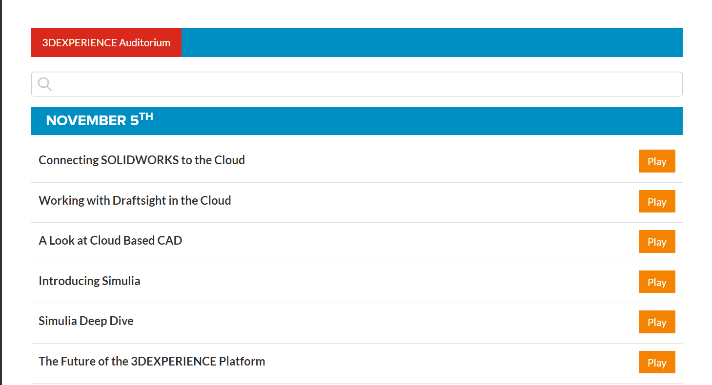Click the 'A Look at Cloud Based CAD' title
Screen dimensions: 712x385
[x=110, y=240]
